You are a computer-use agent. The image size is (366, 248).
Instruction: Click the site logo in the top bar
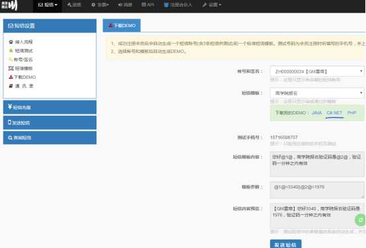coord(9,5)
